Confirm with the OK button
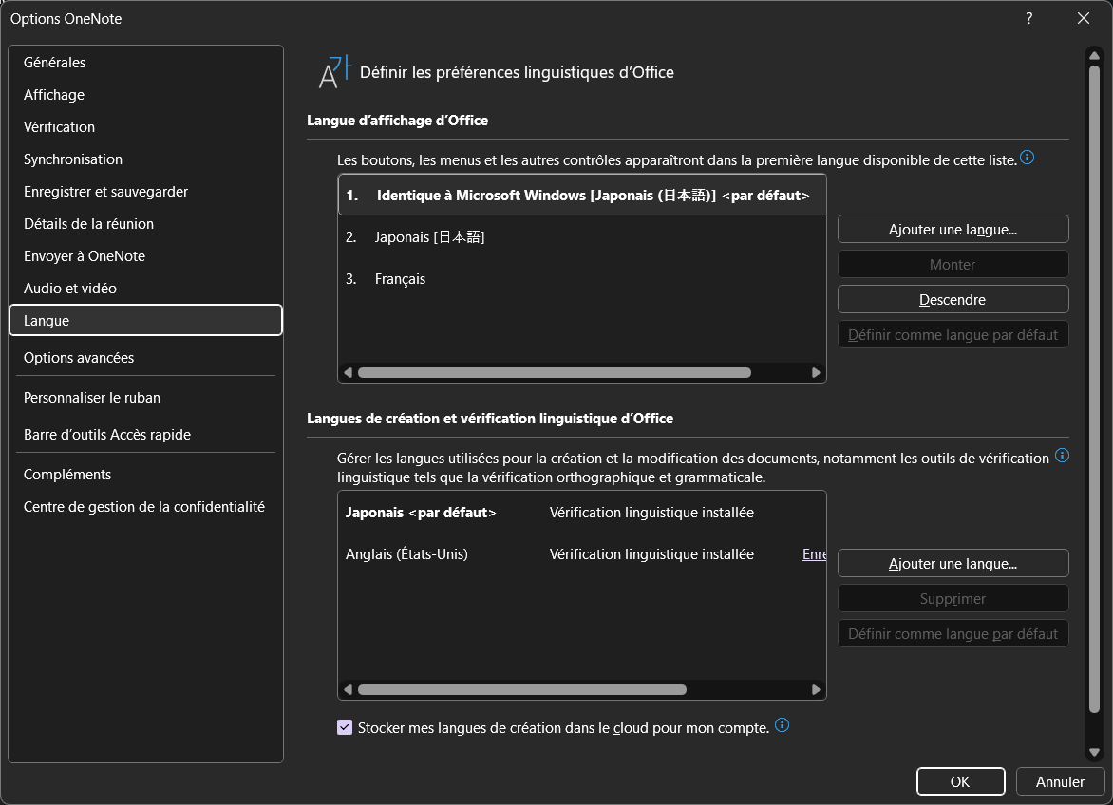 pos(960,781)
